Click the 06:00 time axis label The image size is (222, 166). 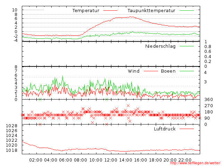pos(66,160)
